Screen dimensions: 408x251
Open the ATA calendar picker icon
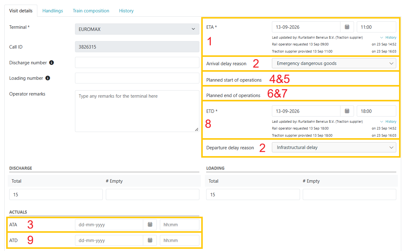tap(150, 225)
